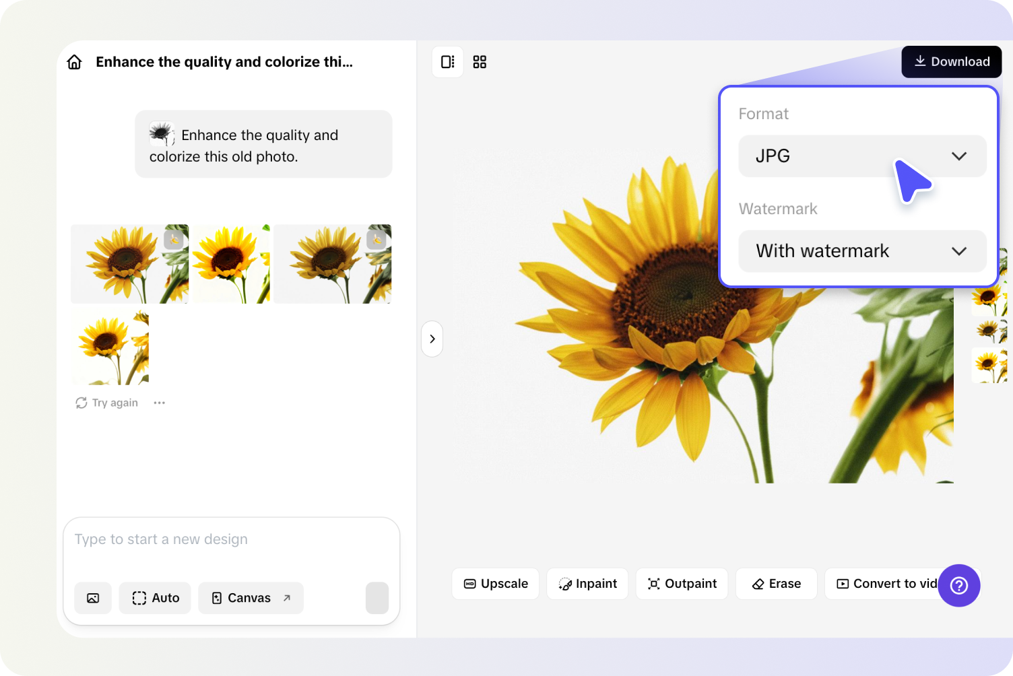Click the Download button
Image resolution: width=1013 pixels, height=676 pixels.
click(951, 62)
